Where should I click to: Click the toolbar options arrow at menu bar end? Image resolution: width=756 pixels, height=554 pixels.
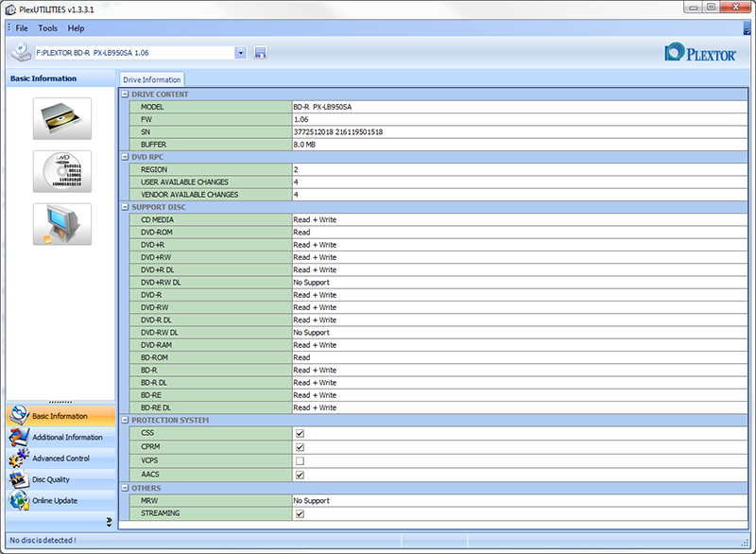(x=747, y=29)
